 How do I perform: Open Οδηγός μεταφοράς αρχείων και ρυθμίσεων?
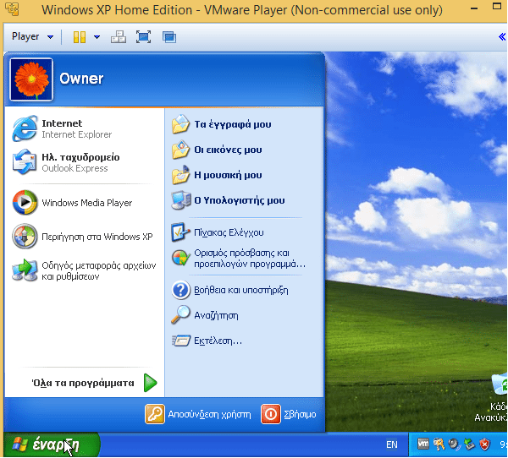point(85,270)
